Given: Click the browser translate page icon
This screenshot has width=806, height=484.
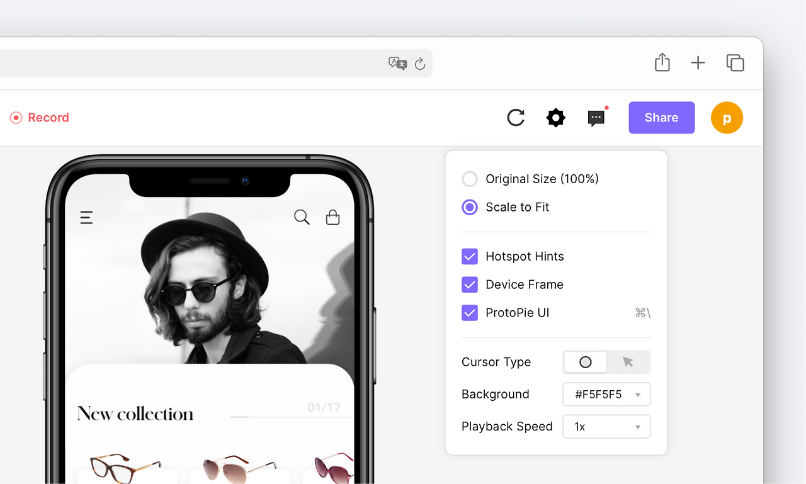Looking at the screenshot, I should tap(397, 63).
